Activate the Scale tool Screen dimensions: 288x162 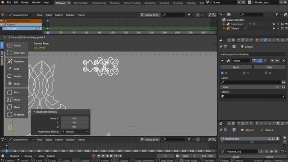tap(17, 84)
